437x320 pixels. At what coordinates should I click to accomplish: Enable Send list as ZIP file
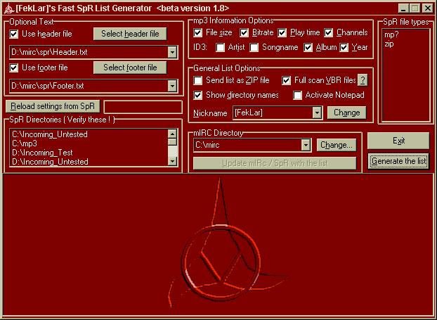pos(198,81)
